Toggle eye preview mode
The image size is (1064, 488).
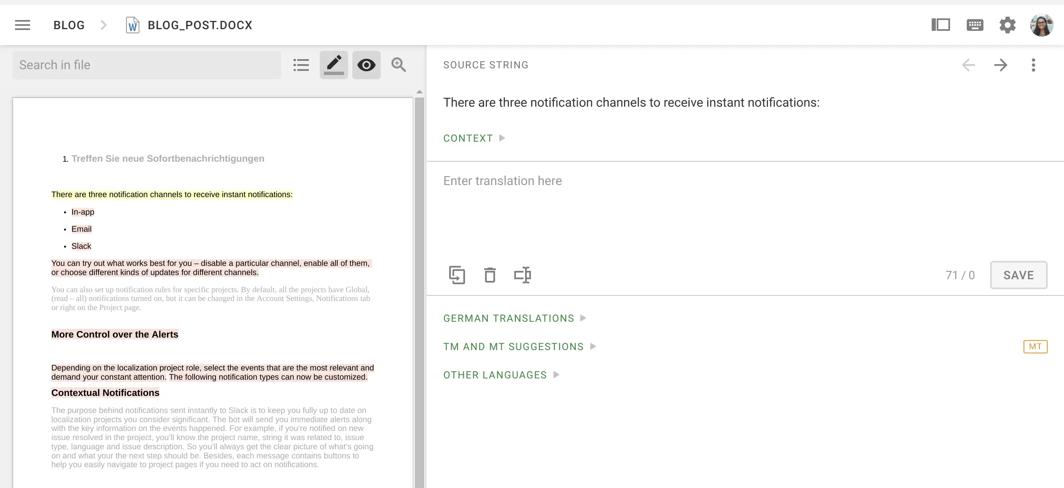pos(366,65)
